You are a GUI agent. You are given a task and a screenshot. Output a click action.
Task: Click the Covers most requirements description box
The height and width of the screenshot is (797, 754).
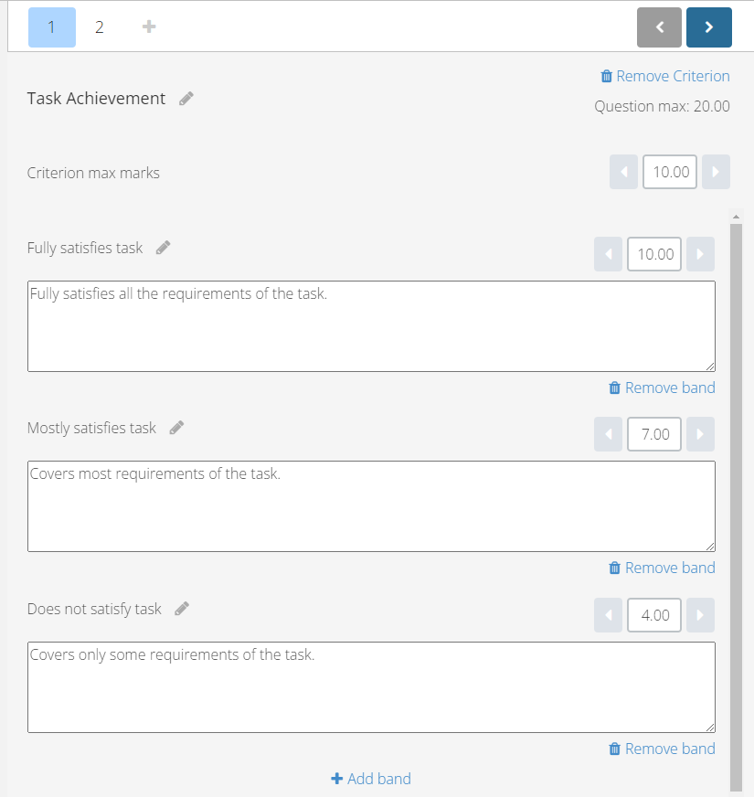[371, 506]
